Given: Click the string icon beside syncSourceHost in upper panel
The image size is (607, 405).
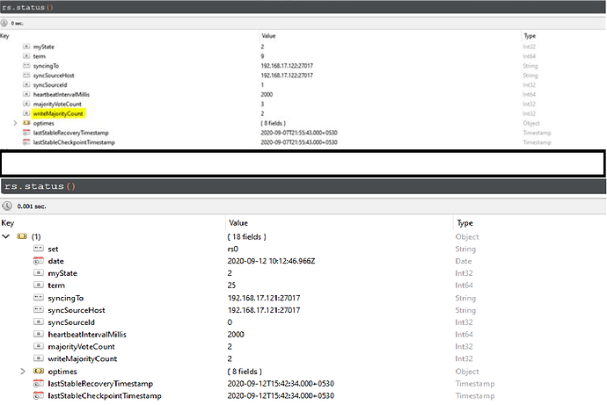Looking at the screenshot, I should point(26,76).
